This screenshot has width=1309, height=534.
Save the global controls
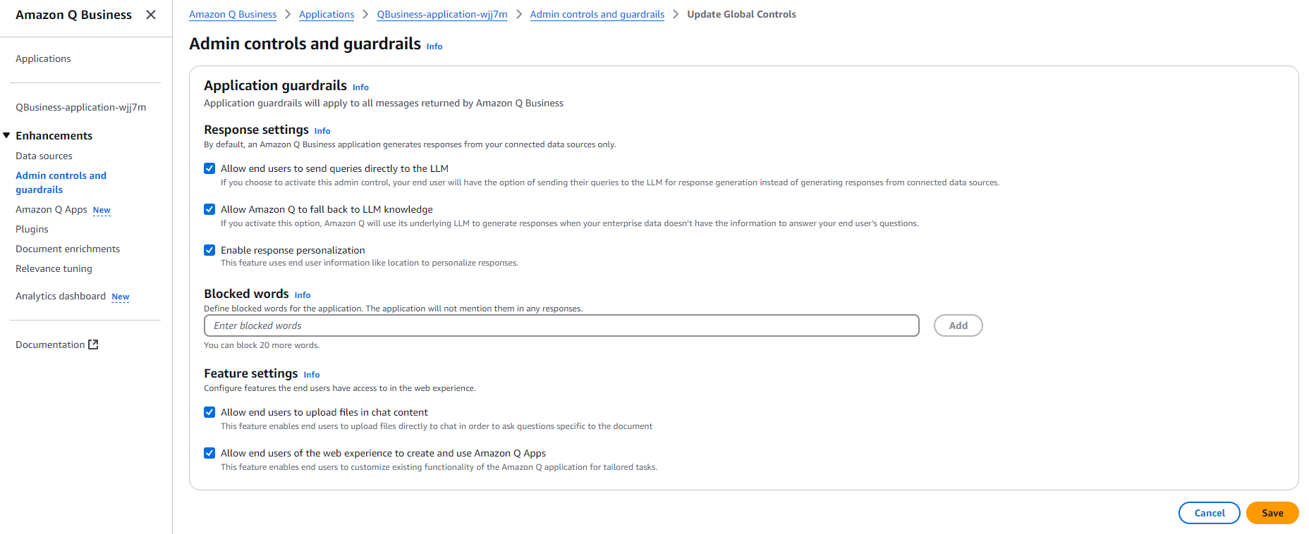pos(1272,513)
